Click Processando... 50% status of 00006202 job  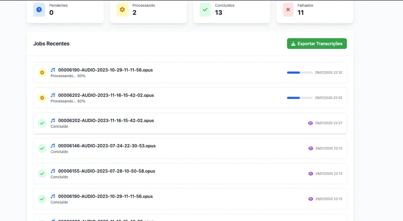[68, 101]
